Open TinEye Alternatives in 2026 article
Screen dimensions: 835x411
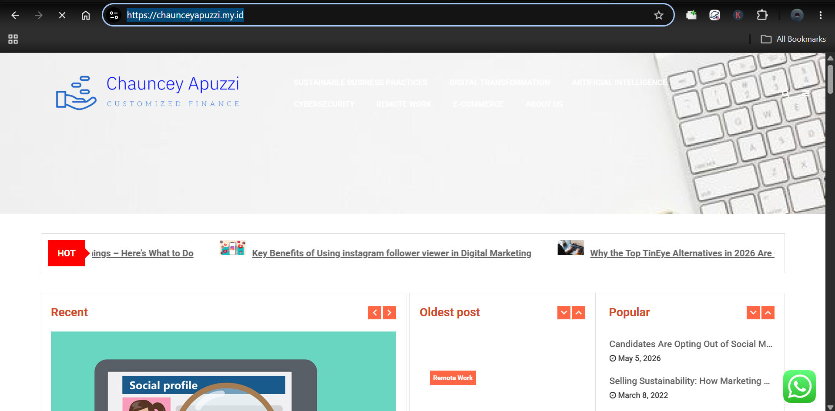tap(682, 253)
